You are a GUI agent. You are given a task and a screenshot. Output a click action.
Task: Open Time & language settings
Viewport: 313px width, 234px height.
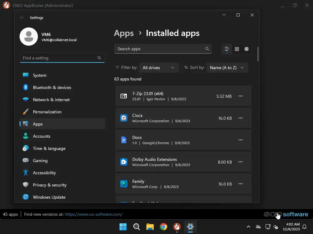(62, 148)
